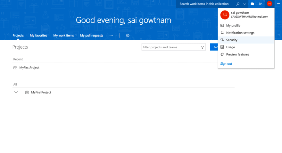The width and height of the screenshot is (282, 153).
Task: Open MyFirstProject under Recent
Action: [29, 68]
